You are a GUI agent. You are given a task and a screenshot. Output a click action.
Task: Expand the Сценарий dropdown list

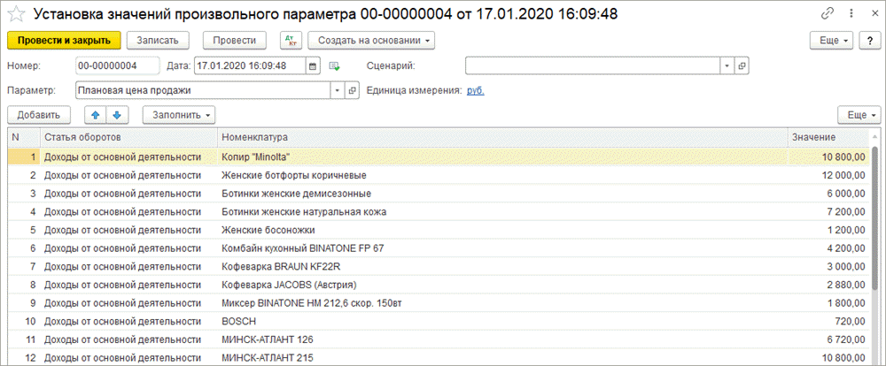tap(727, 65)
